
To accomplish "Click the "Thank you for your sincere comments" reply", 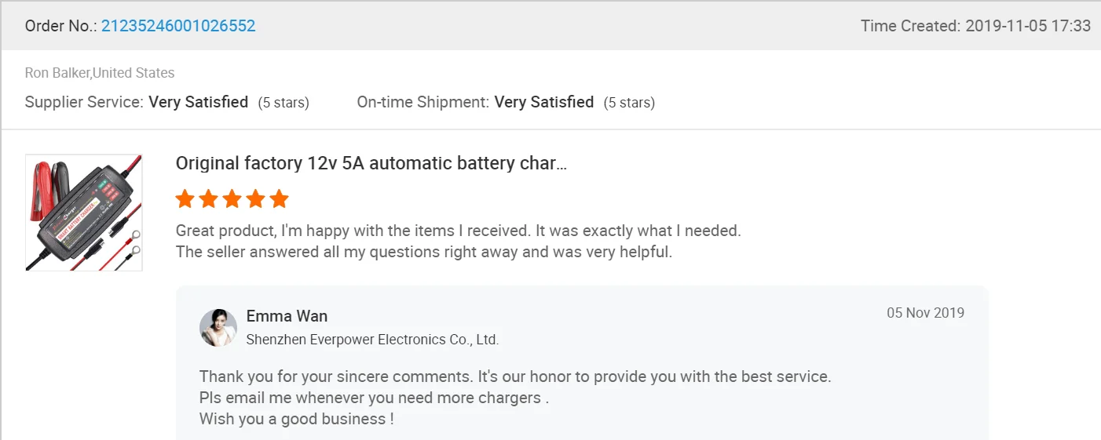I will click(514, 376).
